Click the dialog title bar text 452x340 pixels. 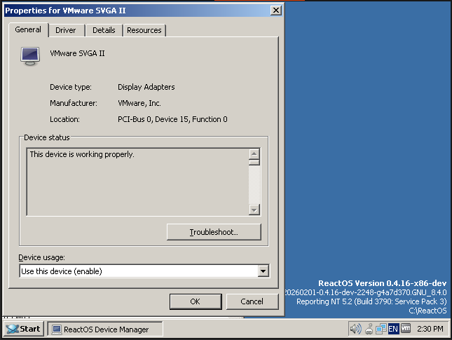(65, 11)
